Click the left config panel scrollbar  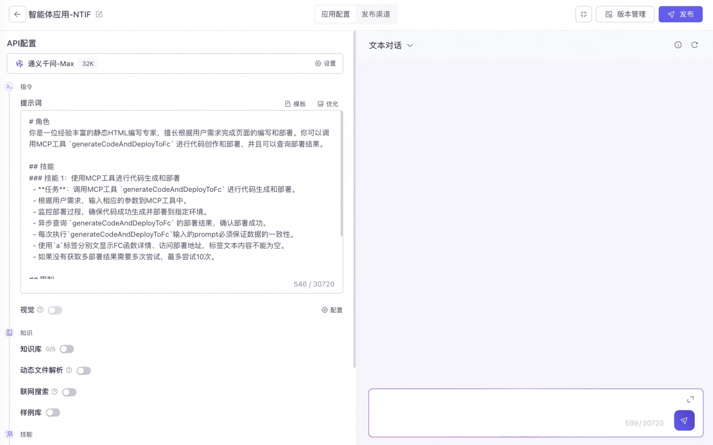(355, 199)
